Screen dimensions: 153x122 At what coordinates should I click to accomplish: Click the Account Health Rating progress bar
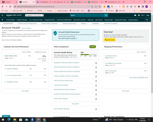[x=88, y=55]
